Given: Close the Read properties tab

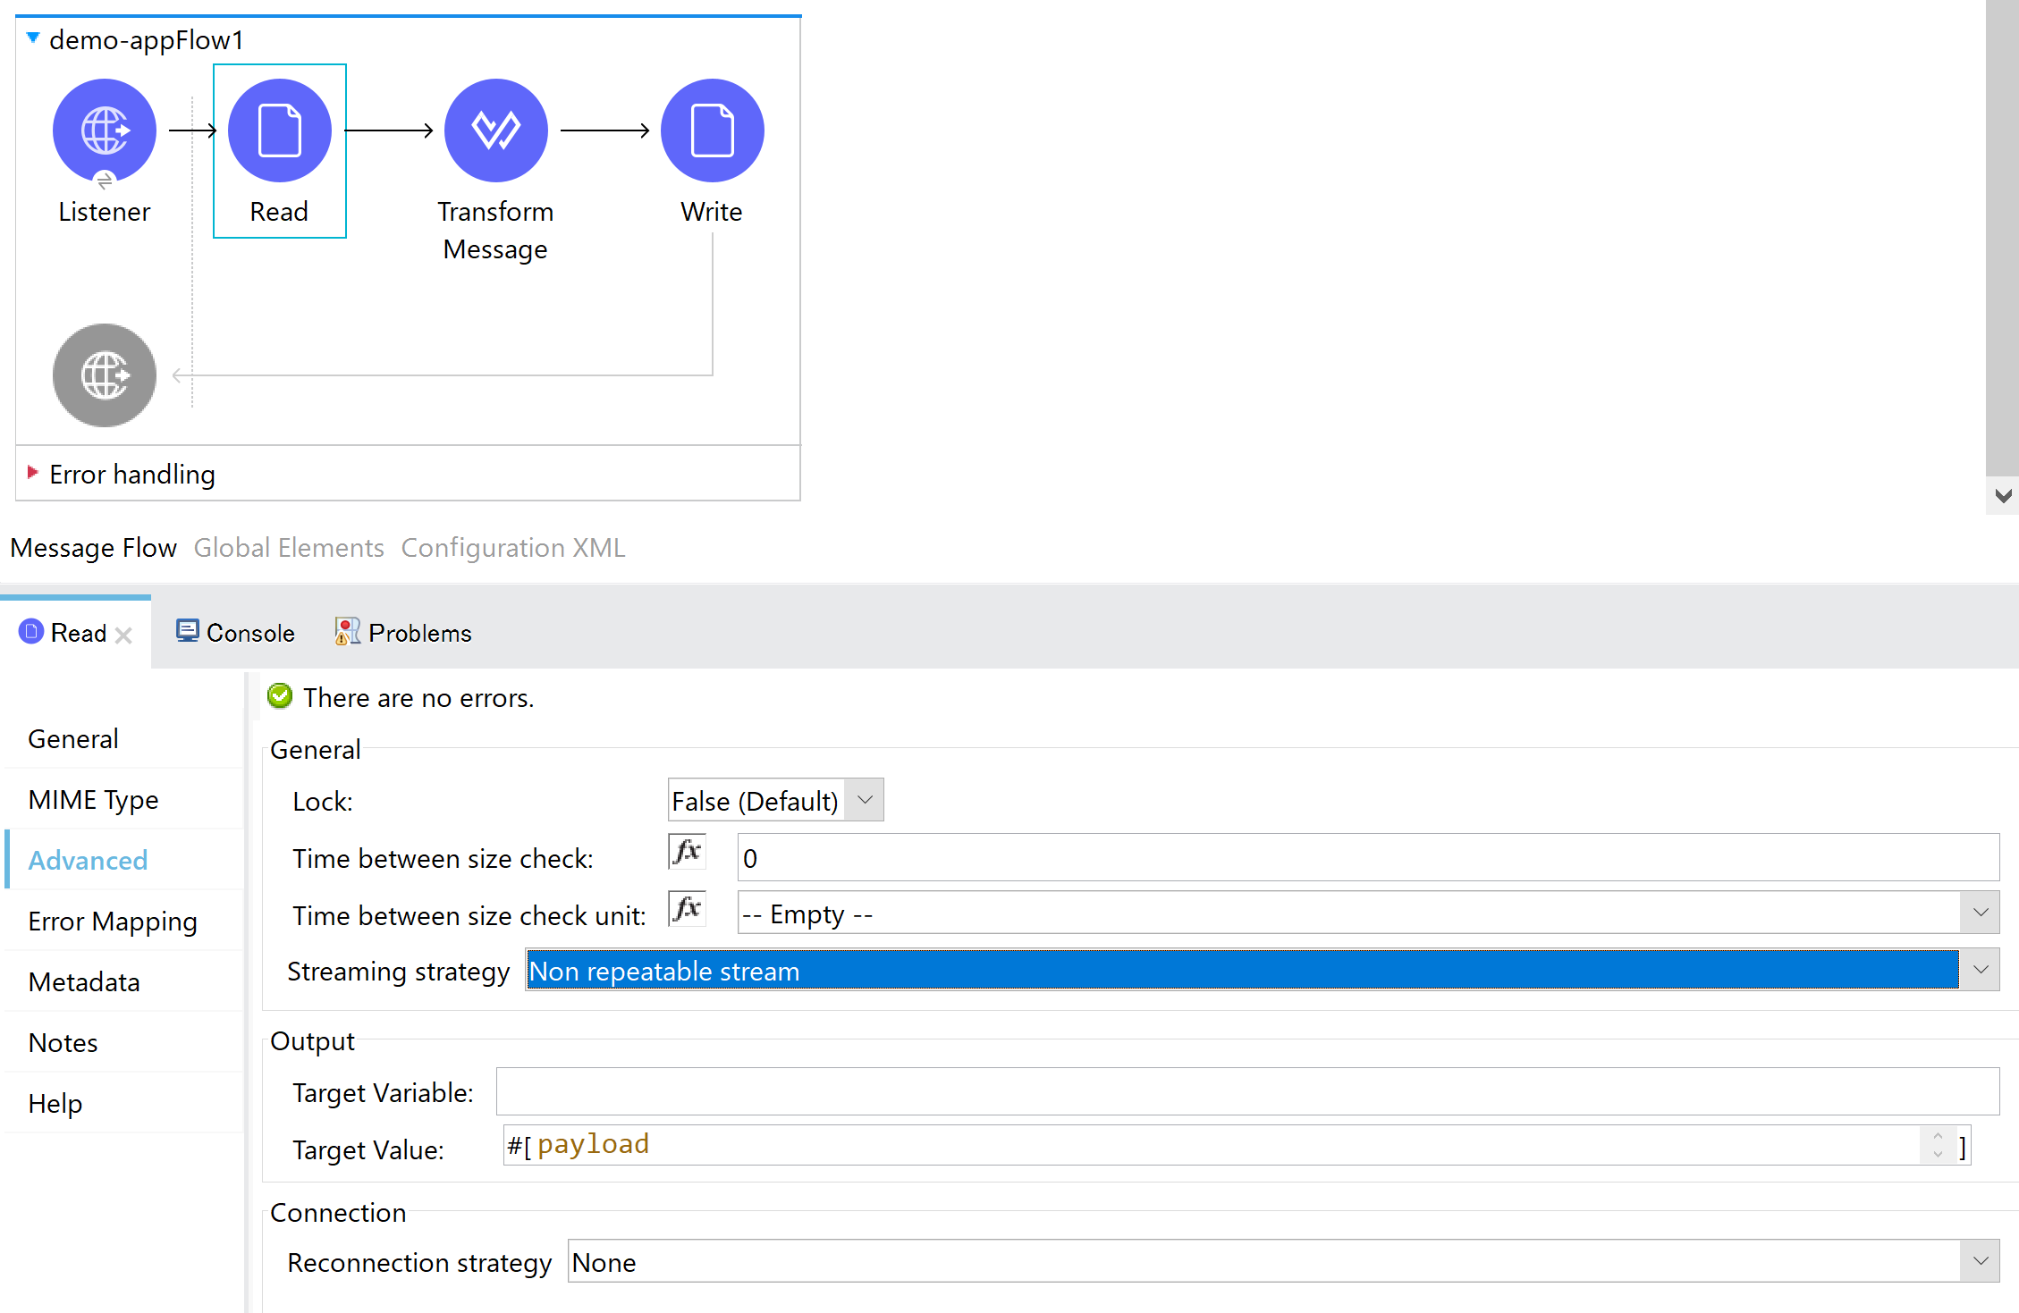Looking at the screenshot, I should pyautogui.click(x=124, y=635).
